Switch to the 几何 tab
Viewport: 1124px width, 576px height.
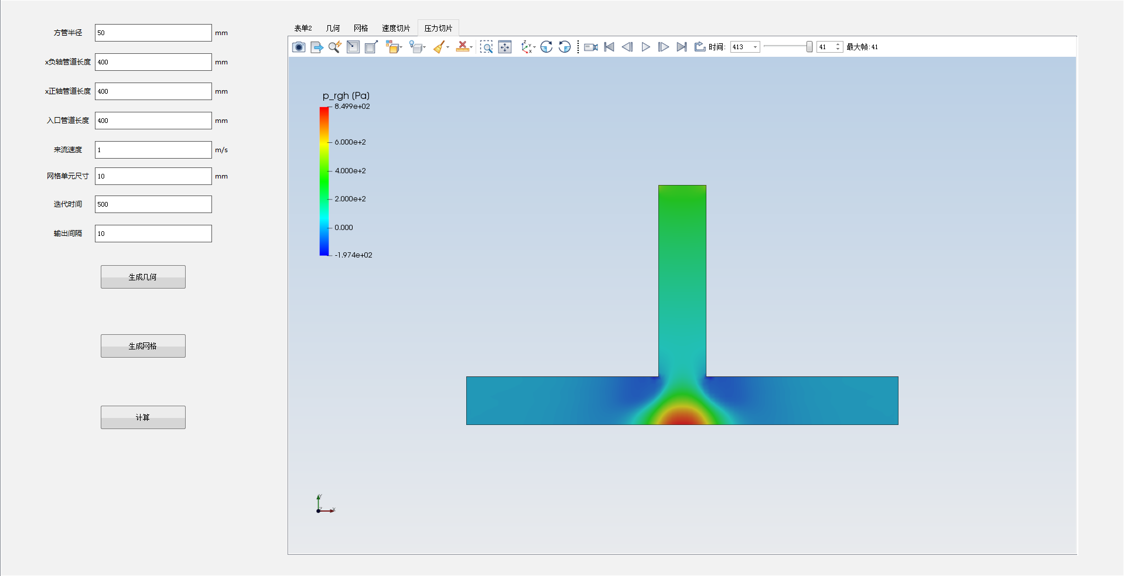click(x=333, y=28)
